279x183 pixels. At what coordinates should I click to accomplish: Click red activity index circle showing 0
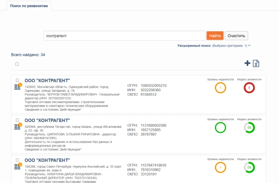point(249,88)
